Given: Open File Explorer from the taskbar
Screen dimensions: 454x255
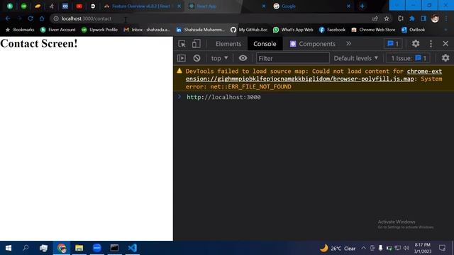Looking at the screenshot, I should coord(79,248).
